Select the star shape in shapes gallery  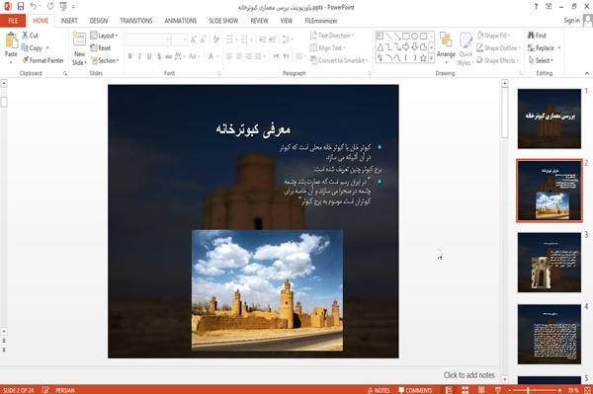[423, 58]
